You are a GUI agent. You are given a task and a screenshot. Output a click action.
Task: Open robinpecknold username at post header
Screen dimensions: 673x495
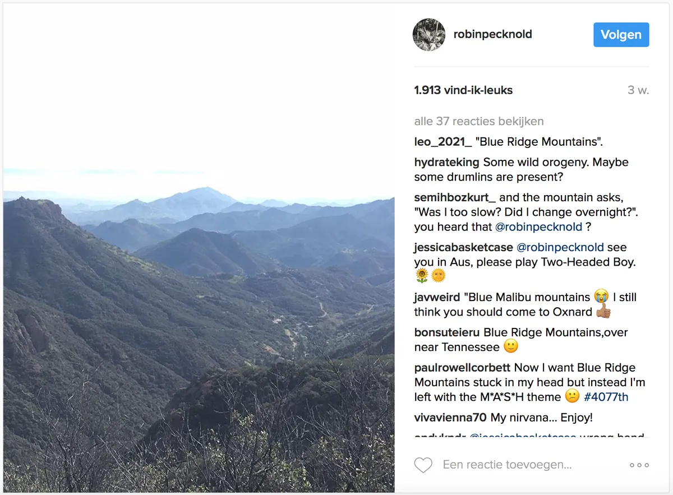coord(492,35)
